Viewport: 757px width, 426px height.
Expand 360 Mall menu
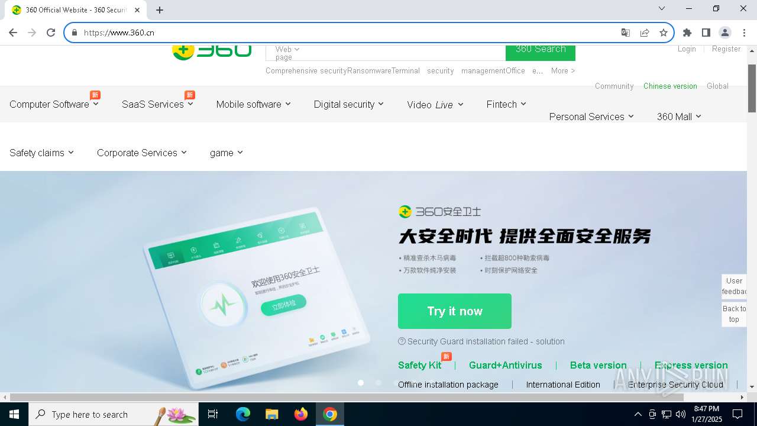pos(679,117)
